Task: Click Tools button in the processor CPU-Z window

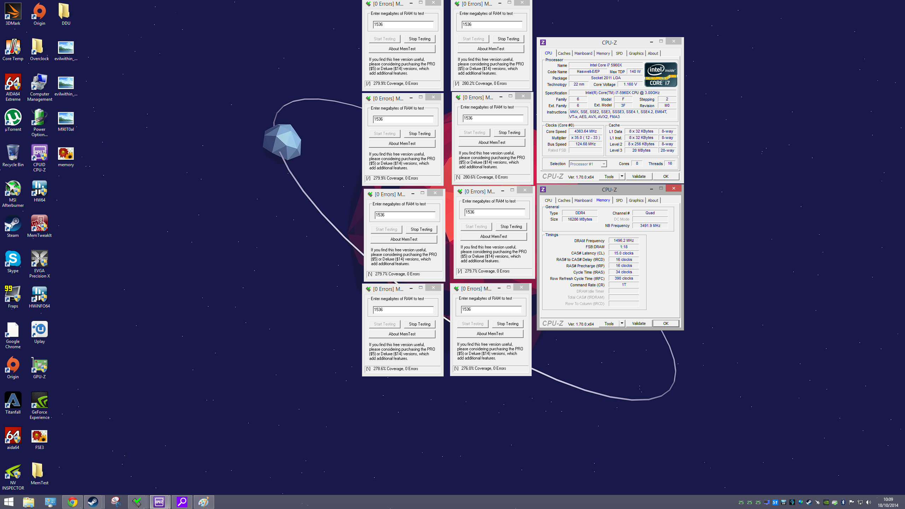Action: [609, 176]
